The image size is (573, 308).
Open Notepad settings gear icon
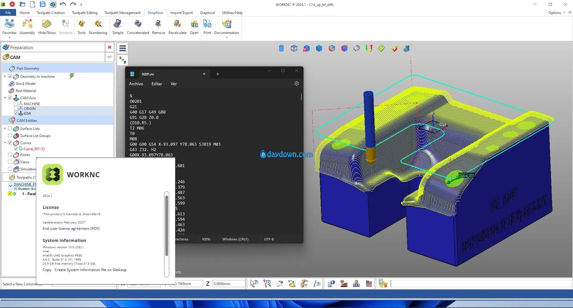click(296, 84)
